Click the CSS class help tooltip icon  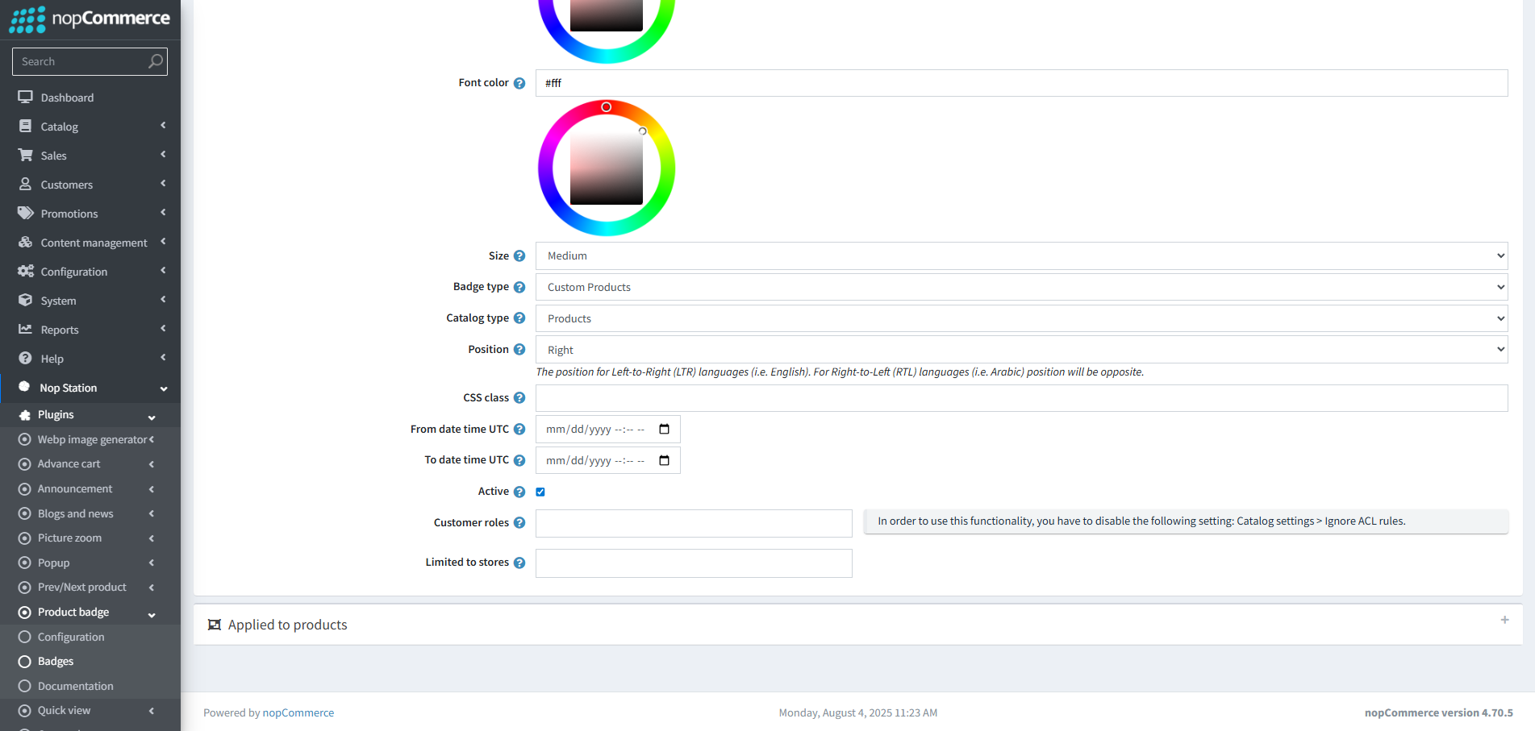click(519, 398)
